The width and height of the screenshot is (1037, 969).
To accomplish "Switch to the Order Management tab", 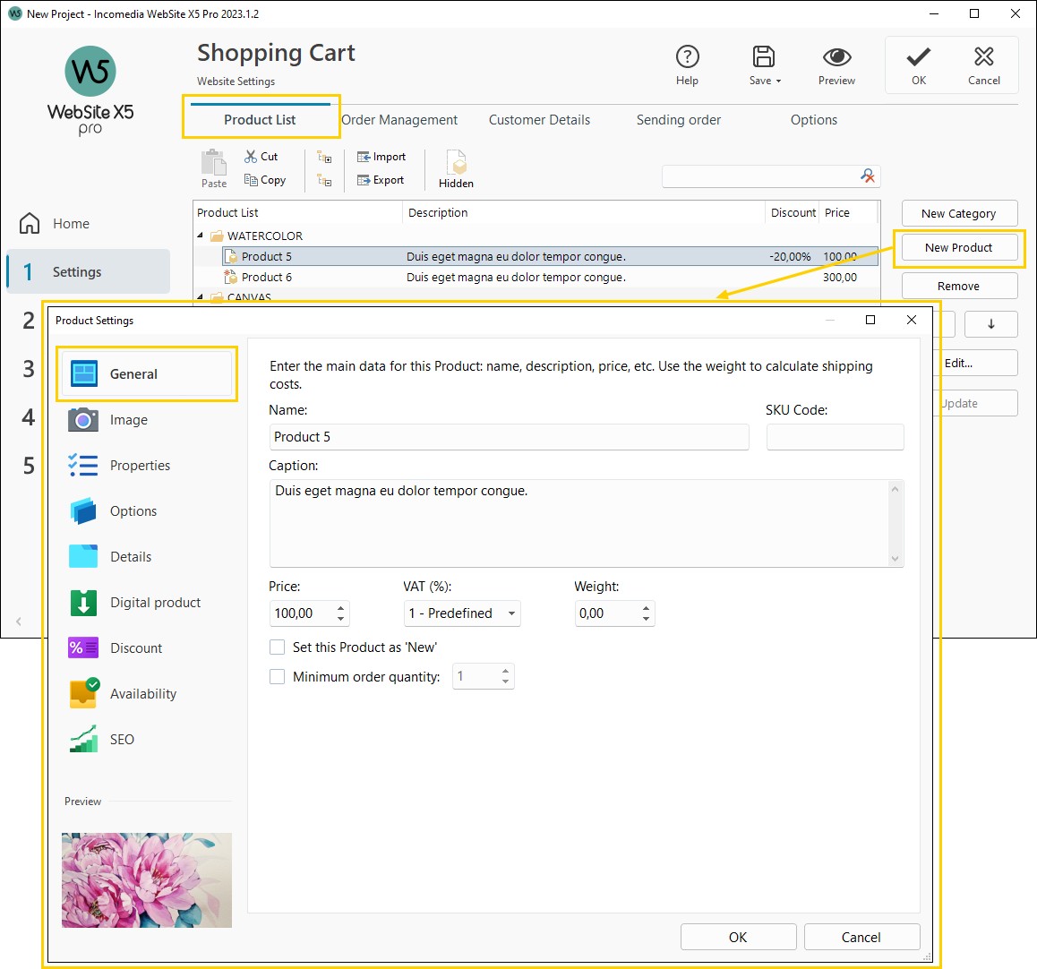I will [400, 119].
